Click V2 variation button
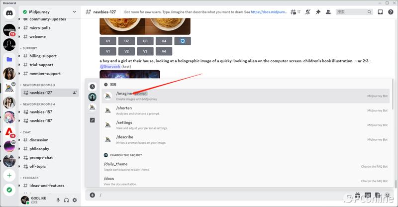Image resolution: width=398 pixels, height=207 pixels. point(127,51)
